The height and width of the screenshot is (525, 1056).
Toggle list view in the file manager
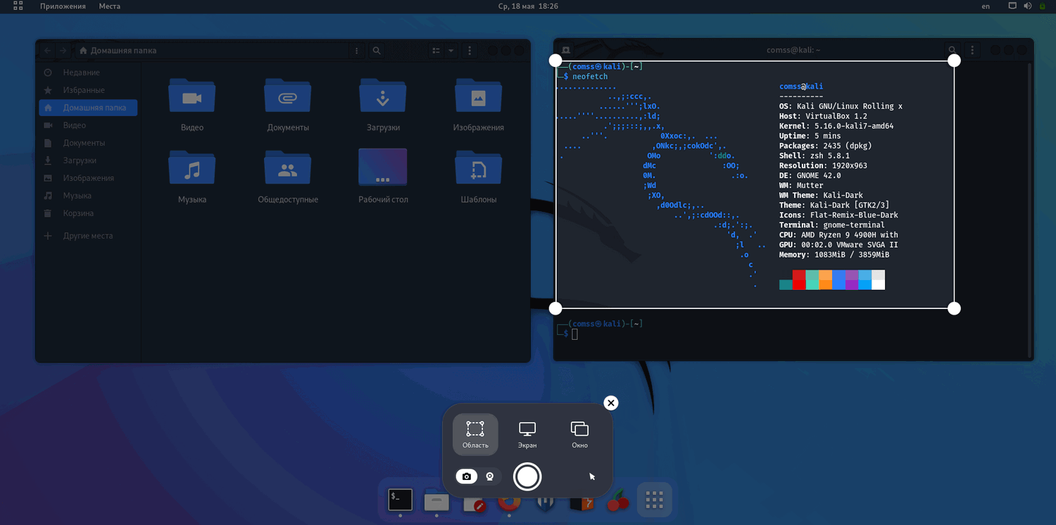tap(436, 51)
